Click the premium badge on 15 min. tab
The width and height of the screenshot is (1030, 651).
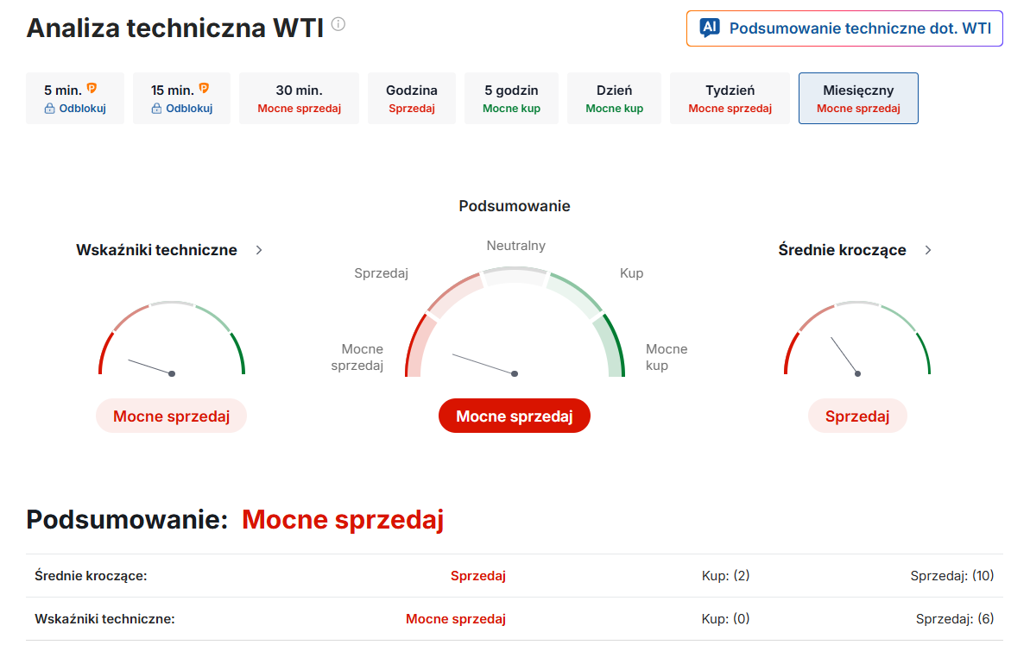click(x=204, y=88)
